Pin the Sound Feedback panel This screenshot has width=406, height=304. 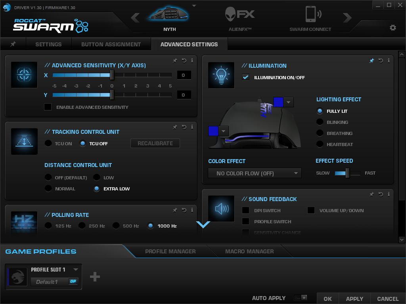coord(372,194)
